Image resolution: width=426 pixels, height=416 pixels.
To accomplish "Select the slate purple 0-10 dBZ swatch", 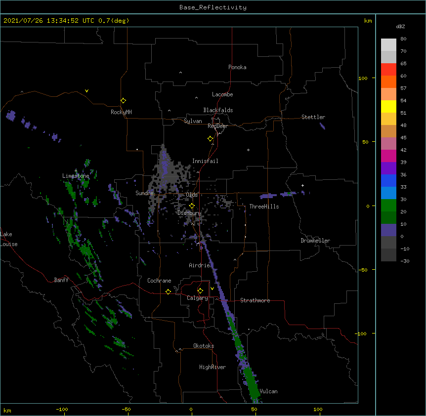I will click(388, 230).
